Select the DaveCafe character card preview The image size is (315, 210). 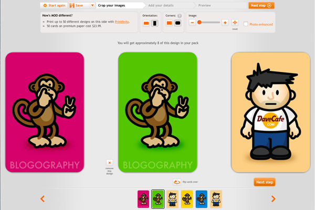270,112
